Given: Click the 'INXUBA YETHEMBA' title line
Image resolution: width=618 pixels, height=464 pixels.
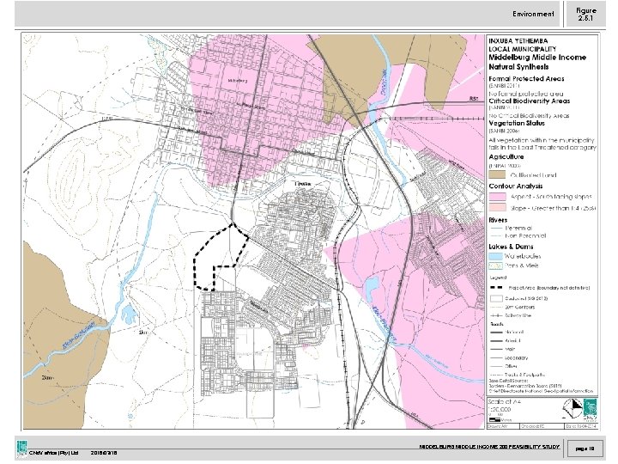Looking at the screenshot, I should [x=518, y=40].
